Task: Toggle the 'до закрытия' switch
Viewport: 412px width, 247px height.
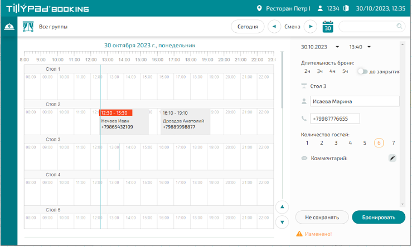Action: (x=363, y=71)
